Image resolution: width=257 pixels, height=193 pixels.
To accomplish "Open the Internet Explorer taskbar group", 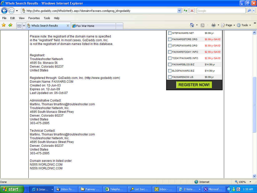I will coord(42,189).
